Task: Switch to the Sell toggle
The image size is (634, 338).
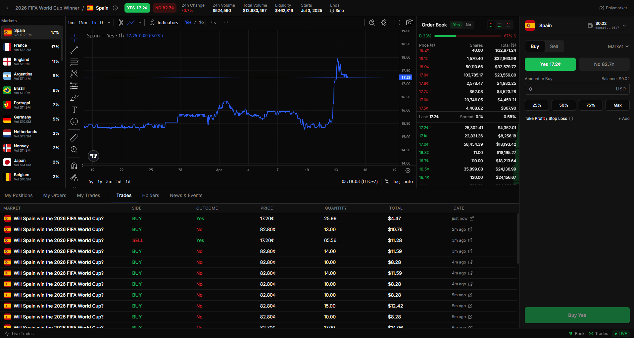Action: coord(554,46)
